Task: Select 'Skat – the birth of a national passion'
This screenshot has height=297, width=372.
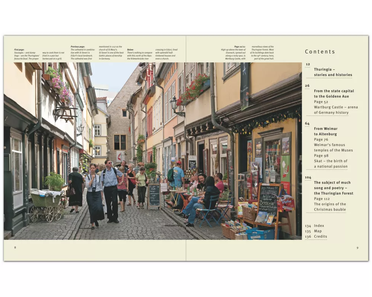Action: coord(330,164)
